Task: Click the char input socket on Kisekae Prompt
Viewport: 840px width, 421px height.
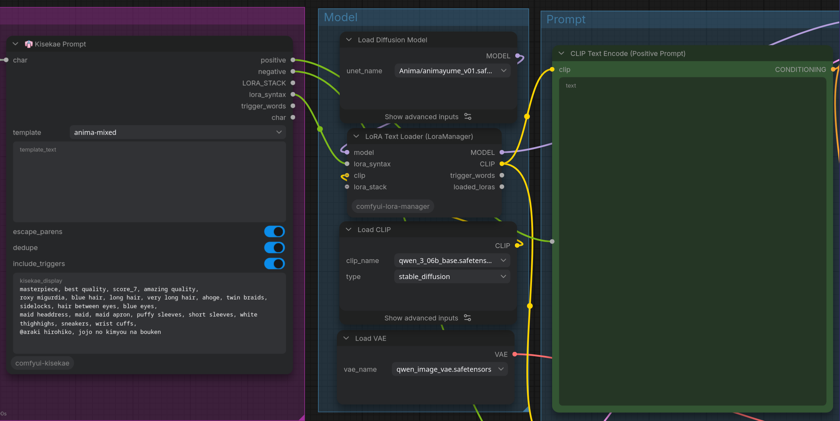Action: [6, 60]
